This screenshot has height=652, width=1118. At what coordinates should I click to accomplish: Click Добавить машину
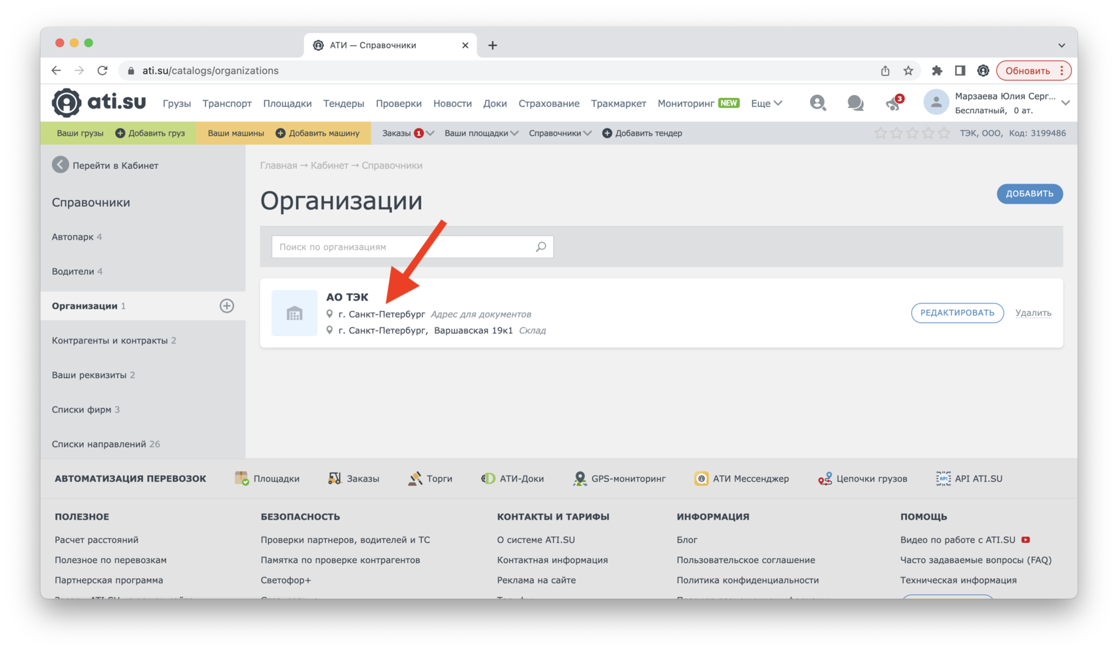tap(317, 133)
